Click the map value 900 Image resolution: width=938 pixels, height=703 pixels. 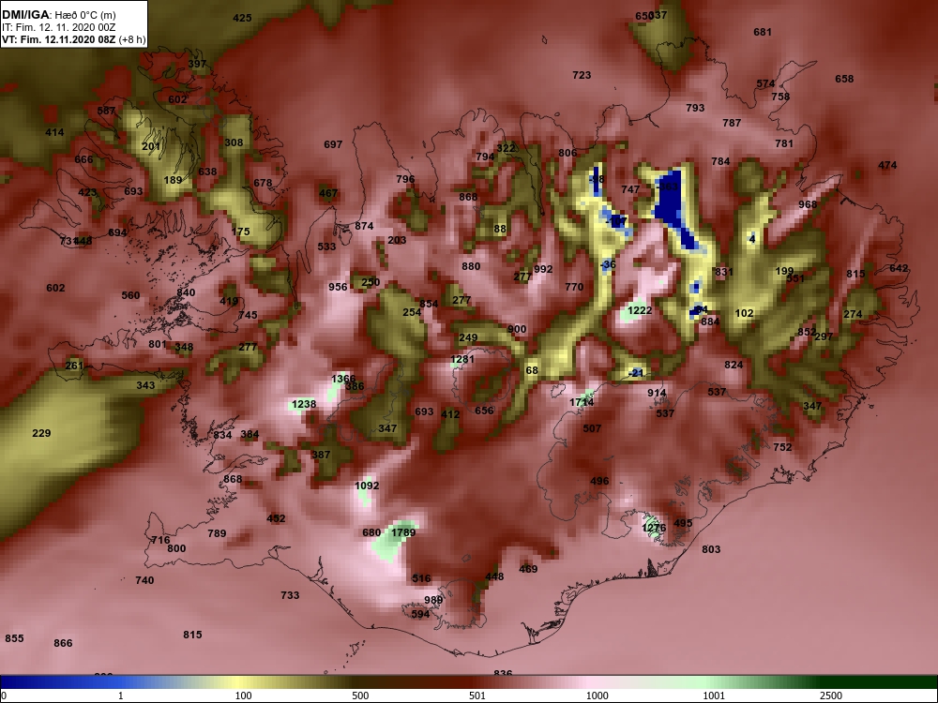[x=517, y=329]
